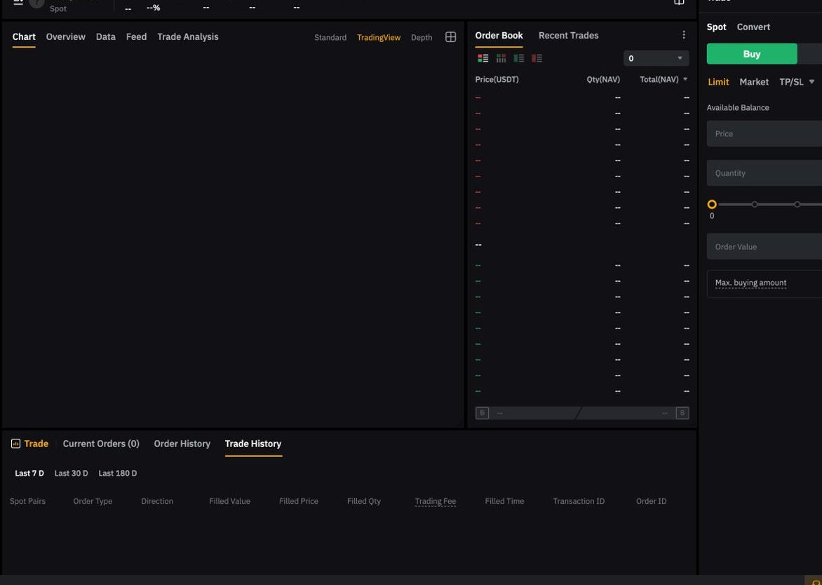The height and width of the screenshot is (585, 822).
Task: Click the Direction column header
Action: (156, 501)
